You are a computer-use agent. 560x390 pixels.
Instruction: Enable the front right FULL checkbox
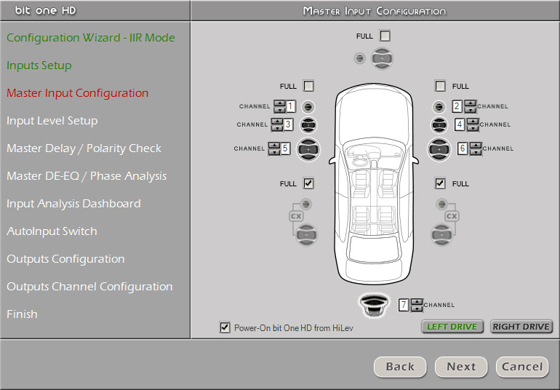click(440, 86)
